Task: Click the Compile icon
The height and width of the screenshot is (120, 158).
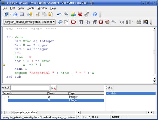Action: (60, 22)
